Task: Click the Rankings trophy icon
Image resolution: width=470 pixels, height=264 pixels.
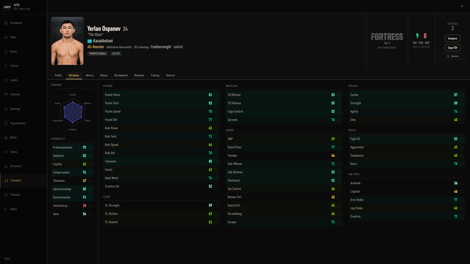Action: pos(6,109)
